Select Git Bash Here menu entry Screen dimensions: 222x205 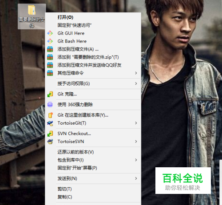coord(93,41)
